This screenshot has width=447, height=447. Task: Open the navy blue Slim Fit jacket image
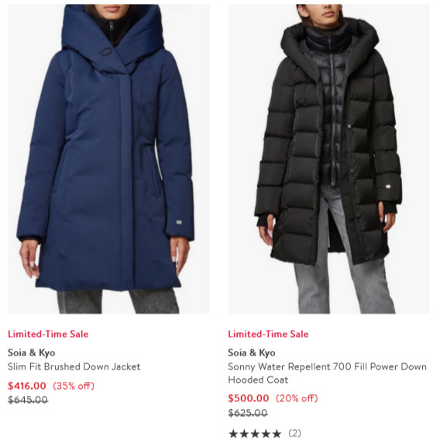108,159
